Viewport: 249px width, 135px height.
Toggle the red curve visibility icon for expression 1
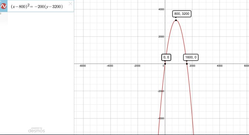coord(3,6)
